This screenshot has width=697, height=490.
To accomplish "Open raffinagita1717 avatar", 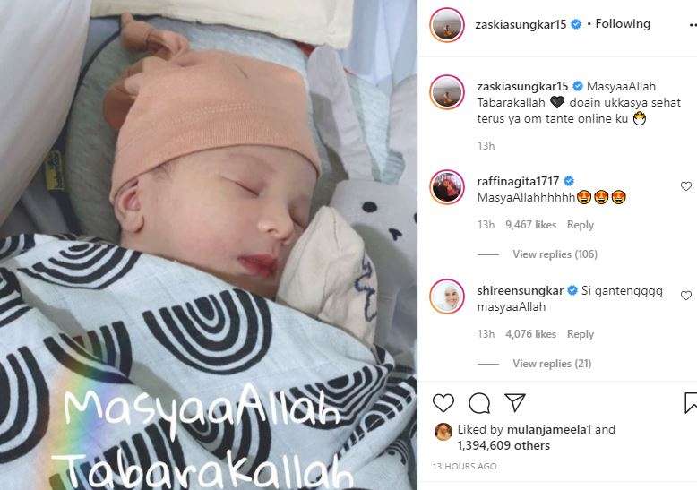I will coord(447,186).
